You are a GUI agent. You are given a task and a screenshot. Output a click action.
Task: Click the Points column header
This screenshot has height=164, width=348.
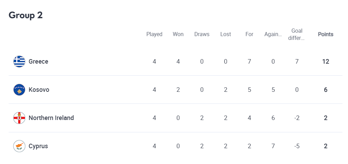tap(326, 34)
